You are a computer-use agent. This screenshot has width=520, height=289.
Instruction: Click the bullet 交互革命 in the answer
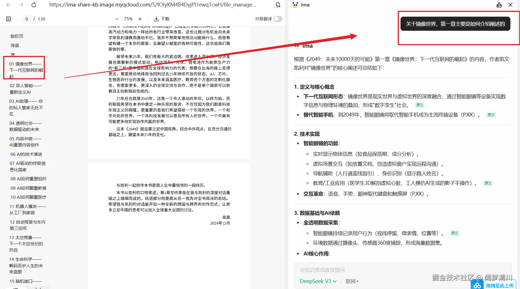[x=314, y=194]
